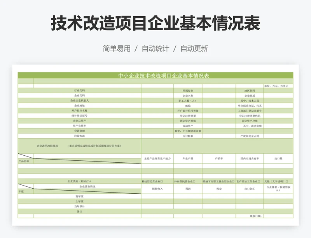Click the 当年预计 row label
Image resolution: width=311 pixels, height=238 pixels.
(80, 206)
